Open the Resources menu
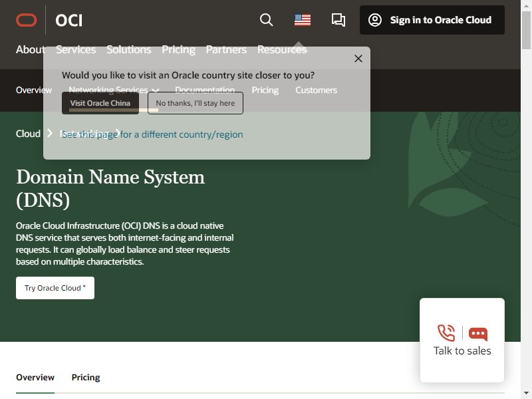The image size is (532, 399). 282,49
